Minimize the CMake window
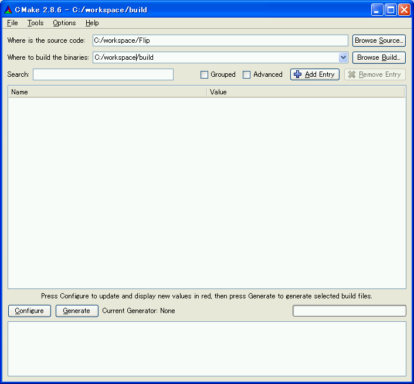This screenshot has width=414, height=384. pyautogui.click(x=377, y=10)
